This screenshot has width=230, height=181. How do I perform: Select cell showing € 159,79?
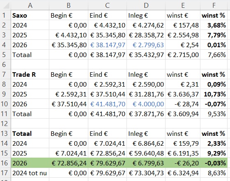pos(183,143)
